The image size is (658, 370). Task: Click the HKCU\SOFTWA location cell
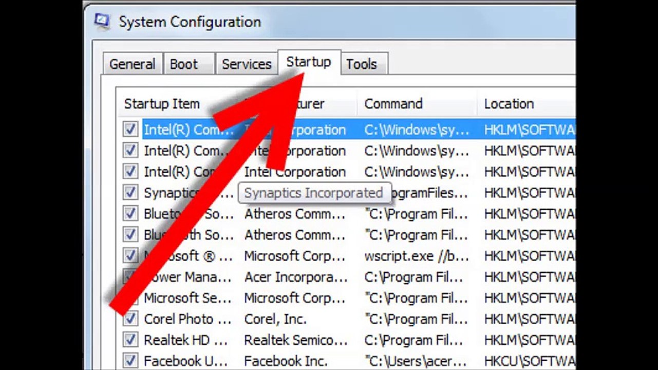[x=530, y=361]
